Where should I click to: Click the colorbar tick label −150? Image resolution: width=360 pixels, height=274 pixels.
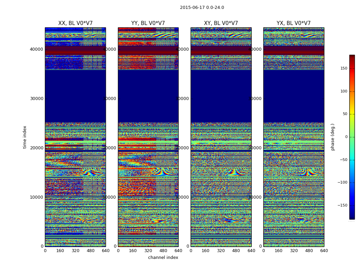coord(343,205)
